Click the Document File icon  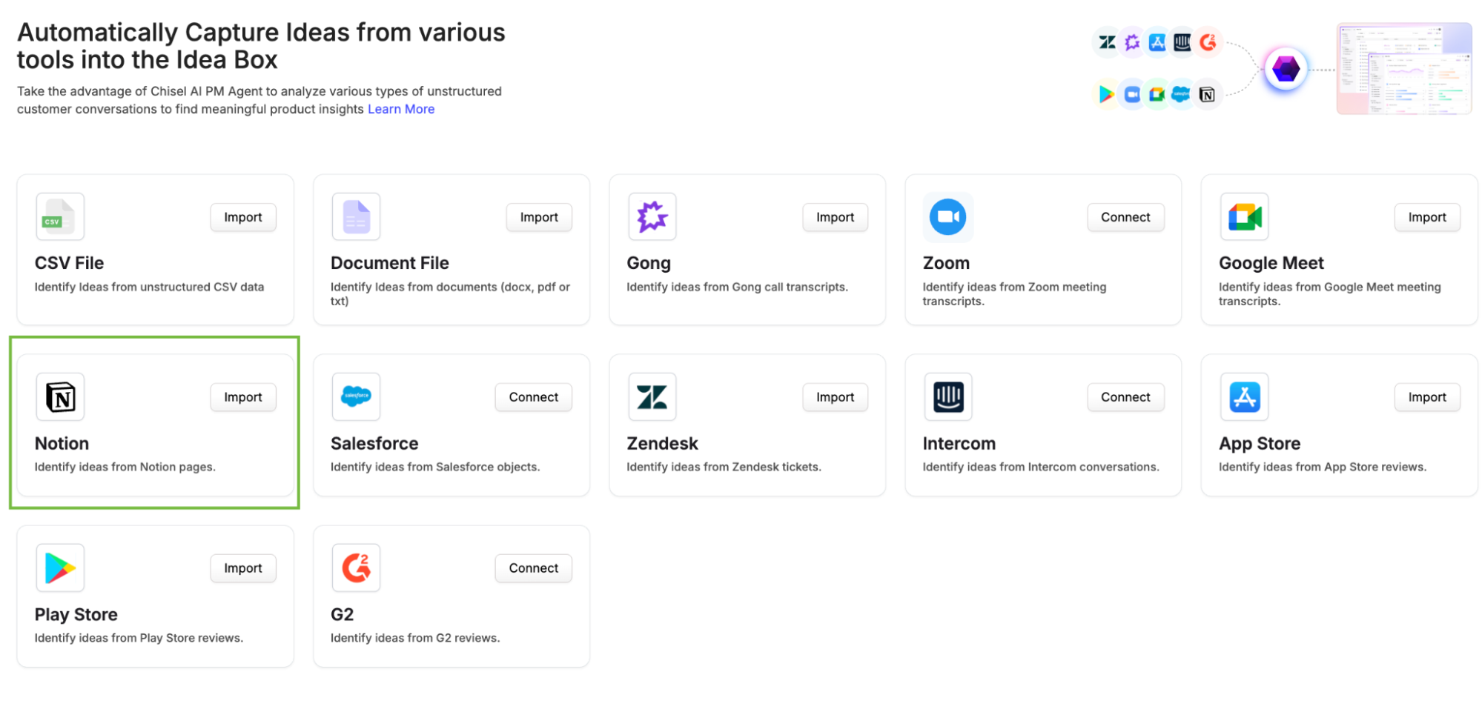(x=356, y=217)
